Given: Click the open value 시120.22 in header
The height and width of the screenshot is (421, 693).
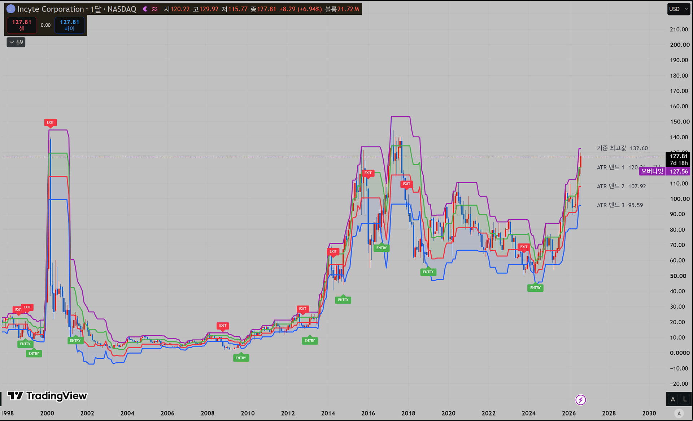Looking at the screenshot, I should tap(176, 9).
